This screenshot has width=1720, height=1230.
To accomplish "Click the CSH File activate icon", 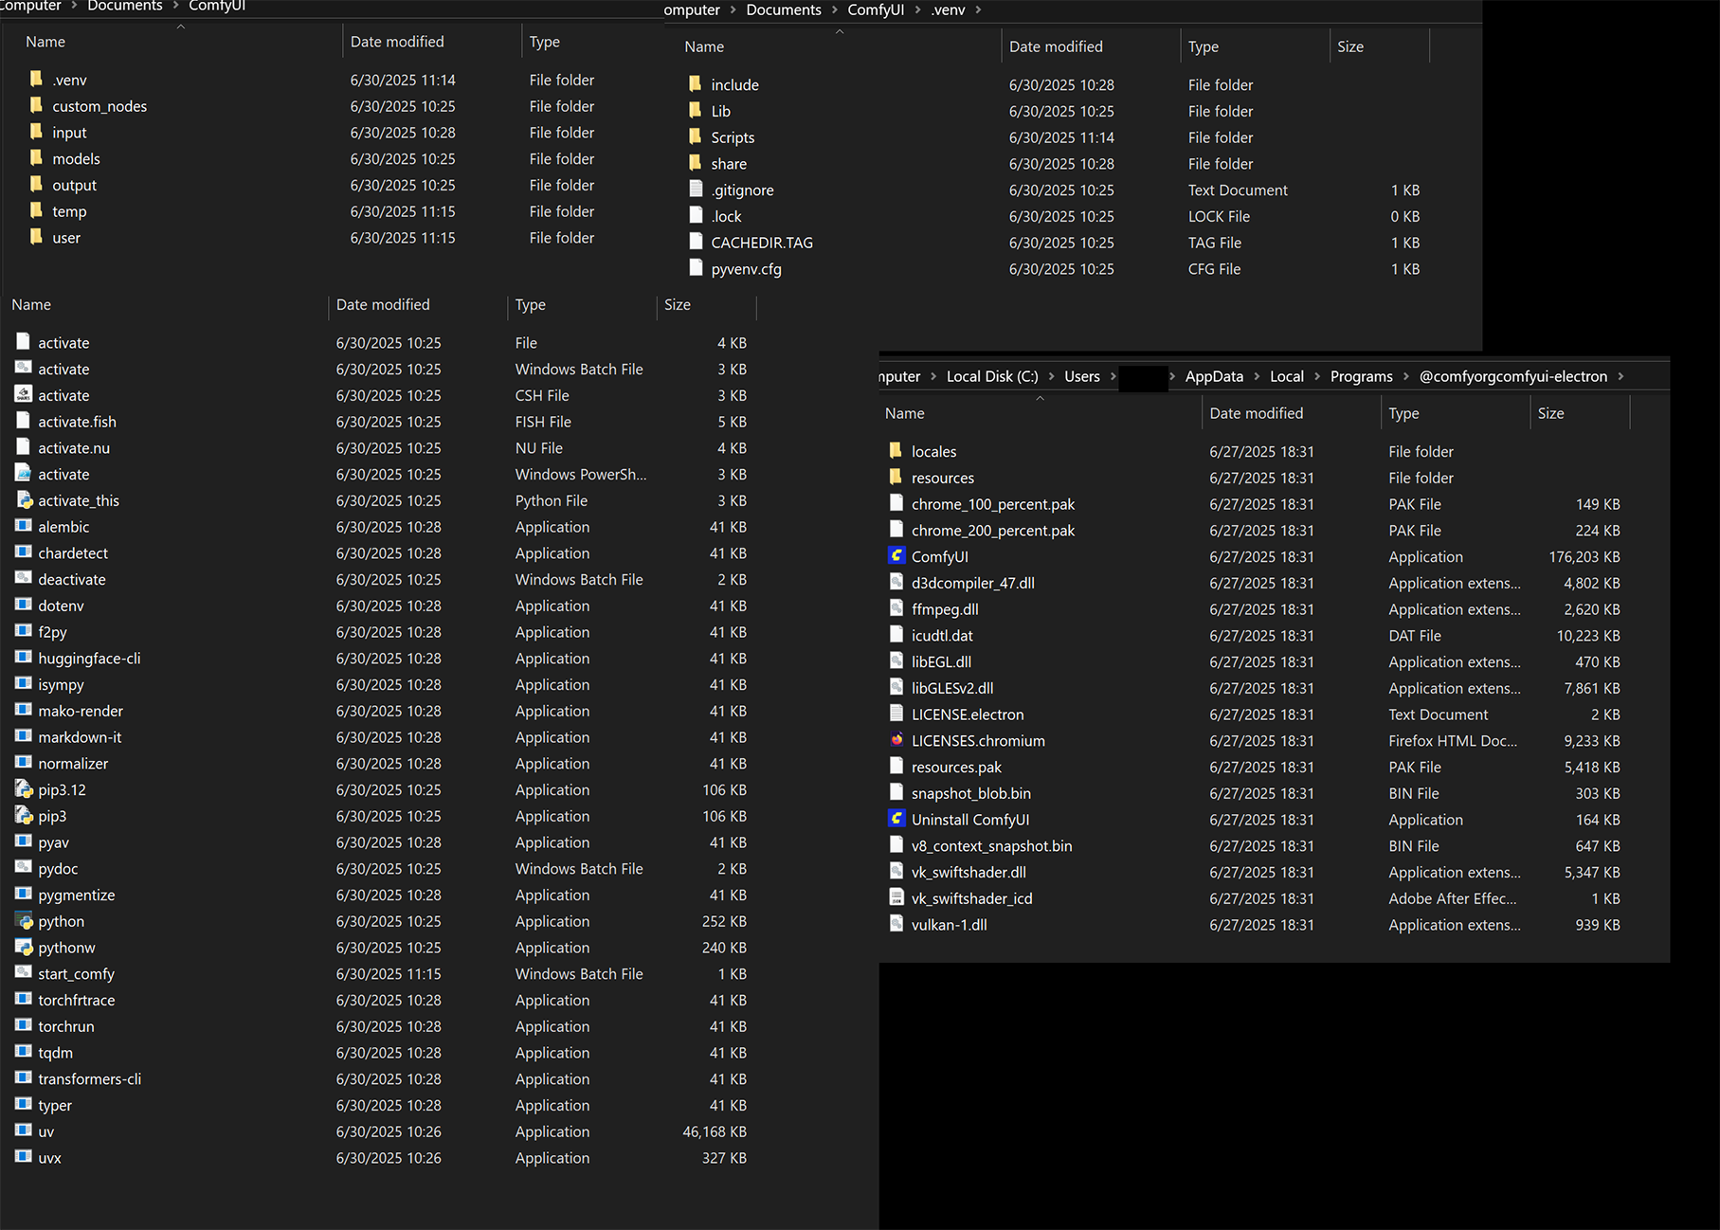I will [24, 394].
